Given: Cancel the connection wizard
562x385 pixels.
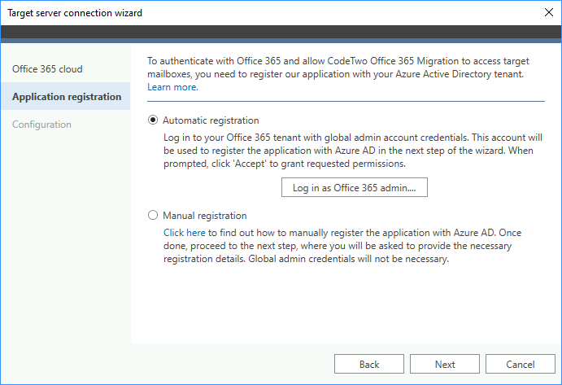Looking at the screenshot, I should [520, 364].
